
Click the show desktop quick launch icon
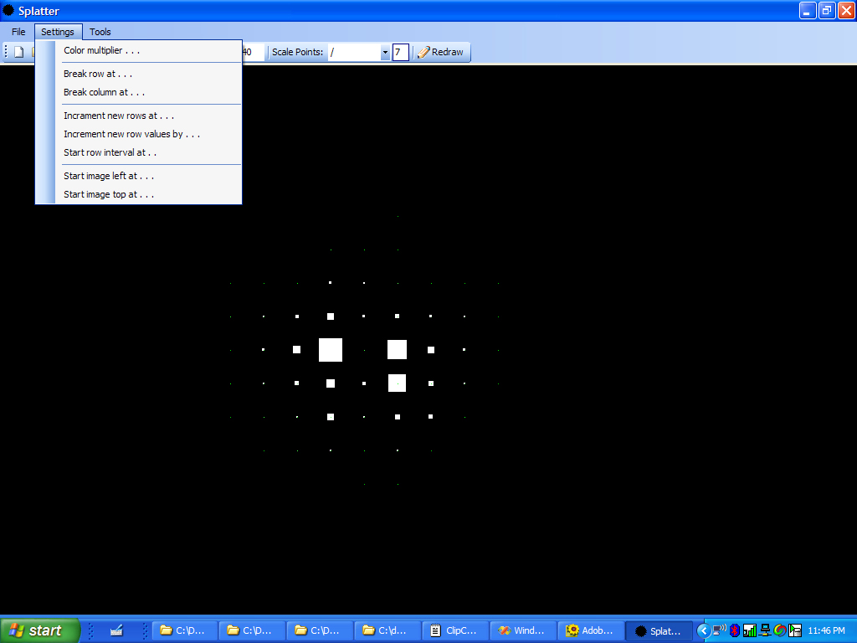click(x=116, y=630)
